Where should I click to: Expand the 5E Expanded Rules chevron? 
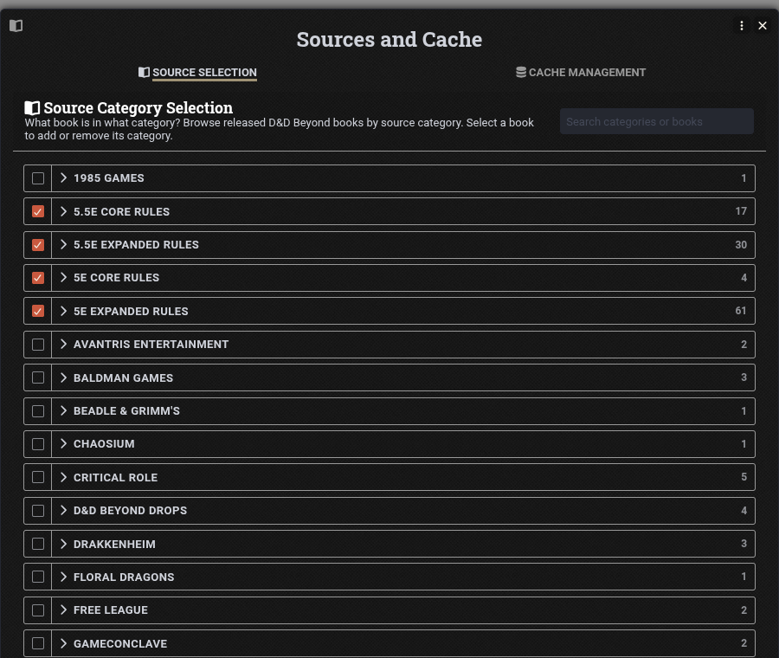[63, 311]
